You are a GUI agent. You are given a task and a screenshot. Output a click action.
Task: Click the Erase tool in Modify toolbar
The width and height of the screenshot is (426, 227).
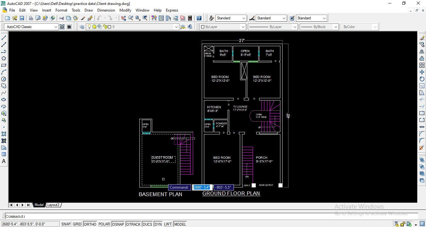click(x=422, y=38)
